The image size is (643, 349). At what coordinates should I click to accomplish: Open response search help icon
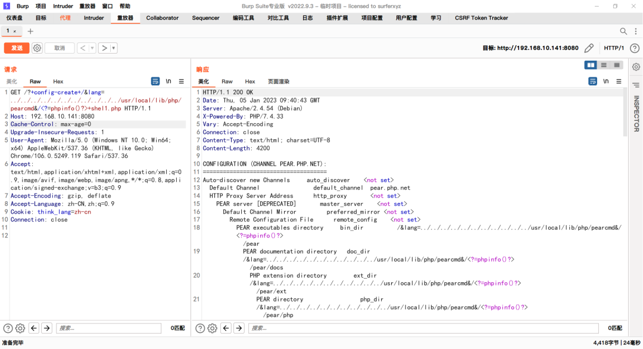point(199,328)
